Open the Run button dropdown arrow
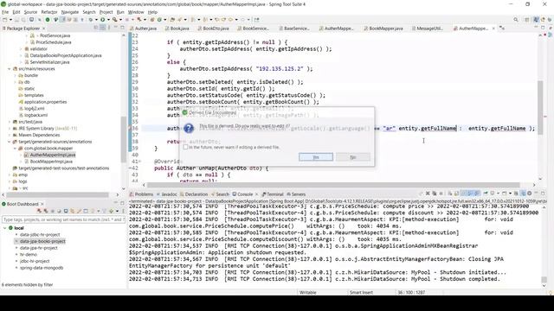Viewport: 554px width, 311px height. [107, 20]
